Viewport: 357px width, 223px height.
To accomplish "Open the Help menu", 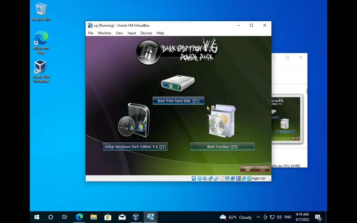I will coord(160,33).
